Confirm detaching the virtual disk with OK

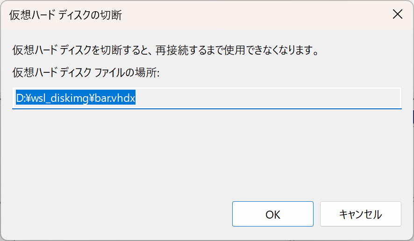[x=272, y=214]
